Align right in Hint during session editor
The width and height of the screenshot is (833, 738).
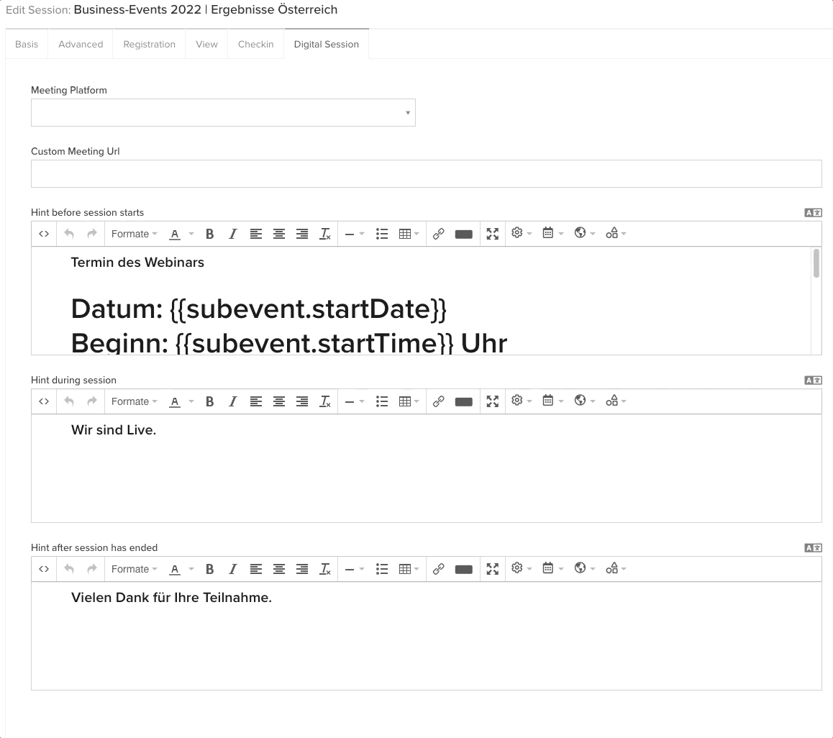click(302, 401)
